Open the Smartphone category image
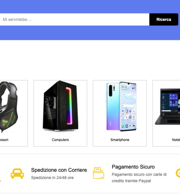 (x=121, y=106)
